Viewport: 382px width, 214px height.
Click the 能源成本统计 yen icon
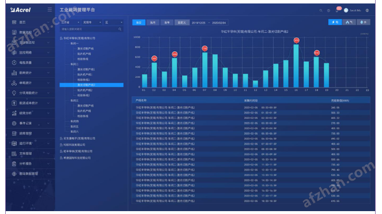pyautogui.click(x=14, y=103)
